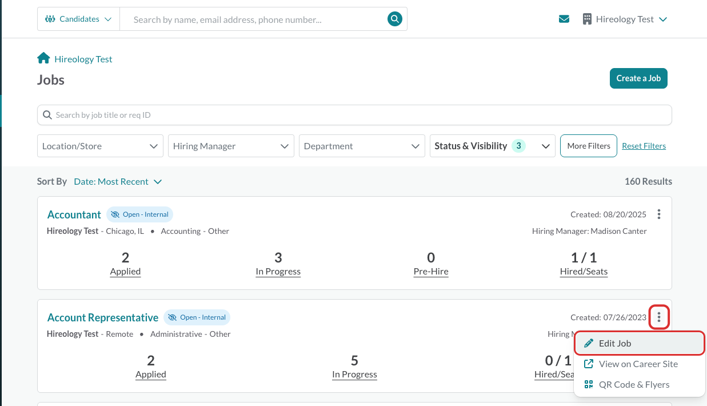
Task: Select Edit Job from the menu
Action: 640,343
